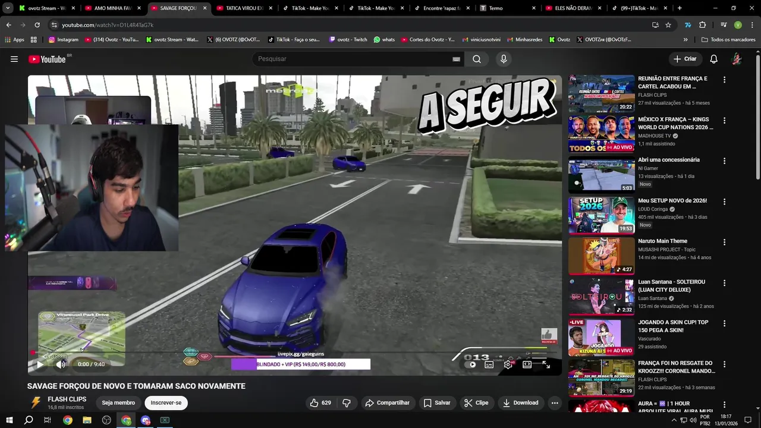
Task: Seek using the video progress bar
Action: [294, 353]
